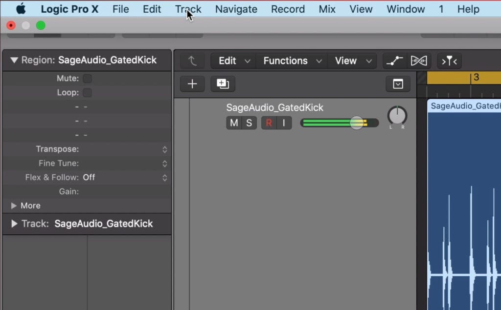Screen dimensions: 501x310
Task: Open the Logic Pro X application menu
Action: [69, 9]
